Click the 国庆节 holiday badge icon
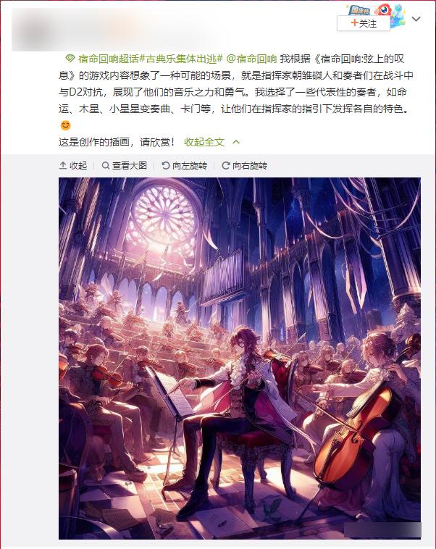The height and width of the screenshot is (549, 436). click(x=359, y=10)
